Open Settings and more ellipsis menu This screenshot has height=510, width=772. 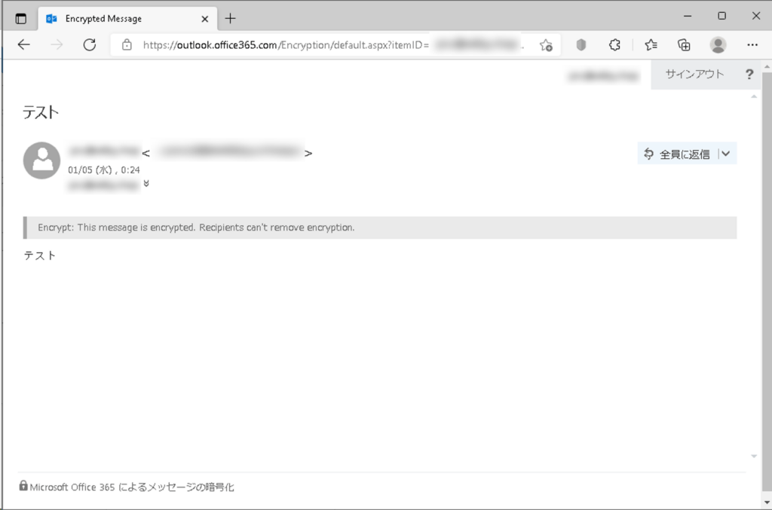[752, 44]
